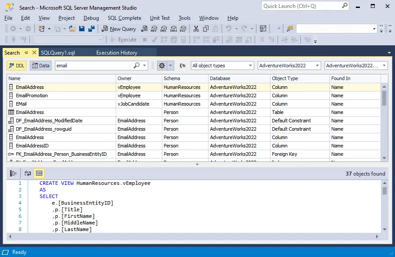Viewport: 395px width, 257px height.
Task: Click the magnifier icon in the search box
Action: click(x=136, y=66)
